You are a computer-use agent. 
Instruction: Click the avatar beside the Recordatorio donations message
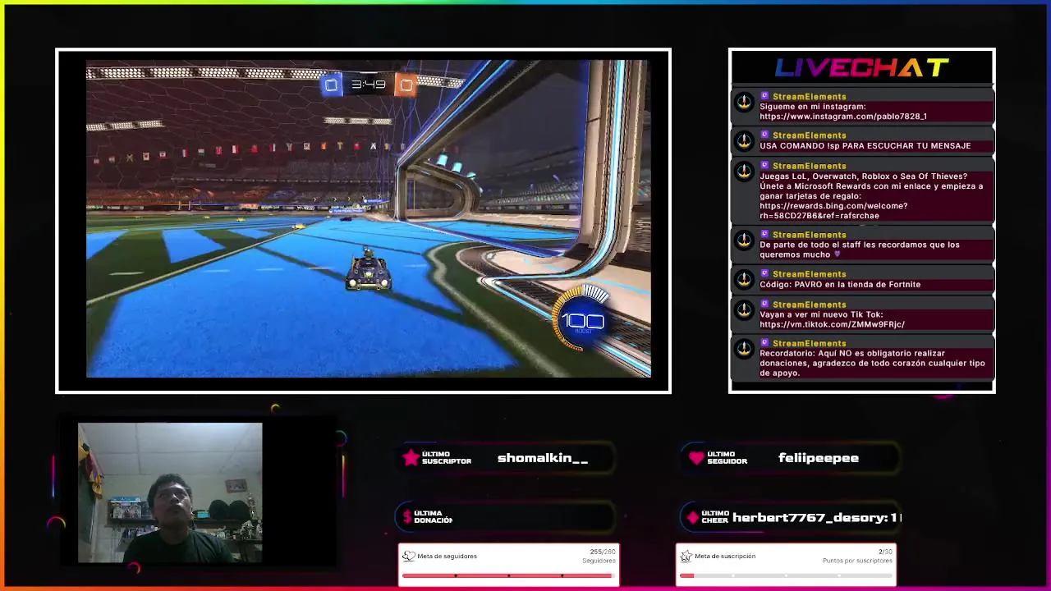(744, 348)
